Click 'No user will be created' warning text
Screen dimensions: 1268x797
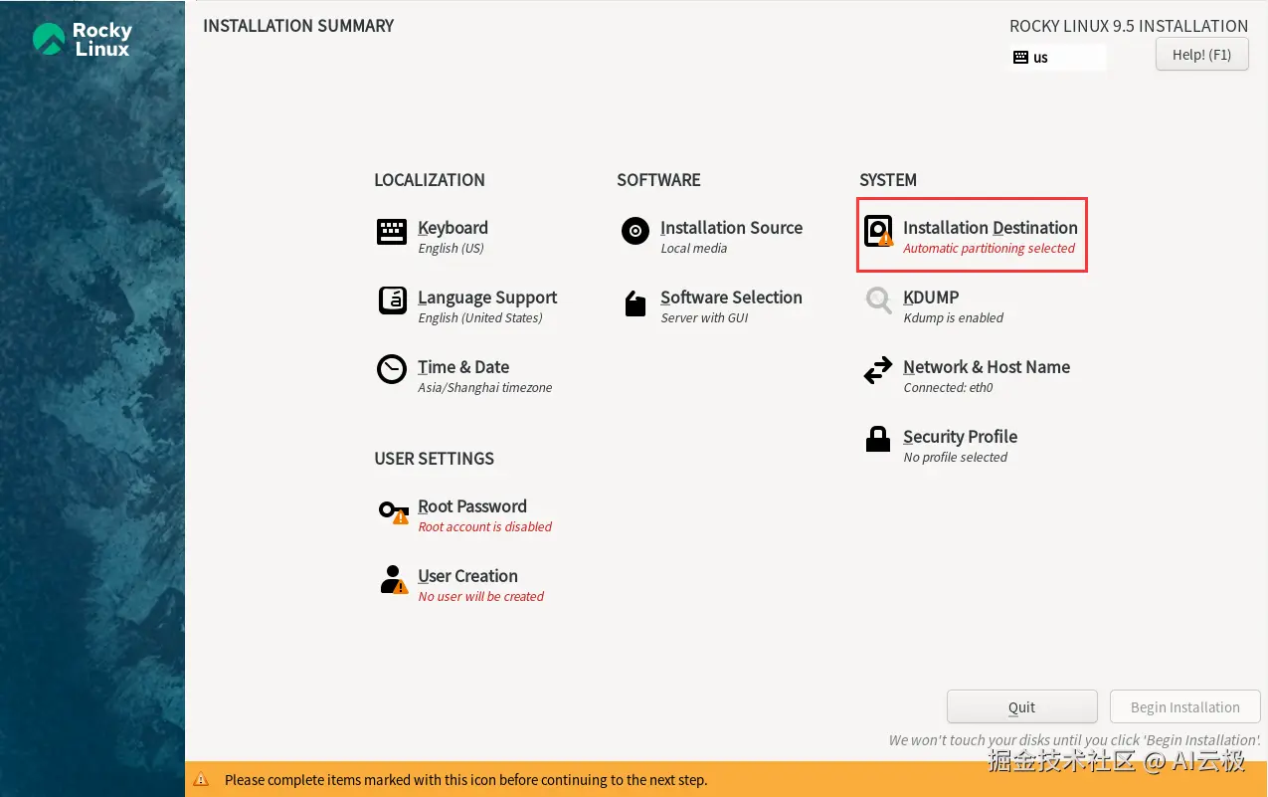point(481,597)
